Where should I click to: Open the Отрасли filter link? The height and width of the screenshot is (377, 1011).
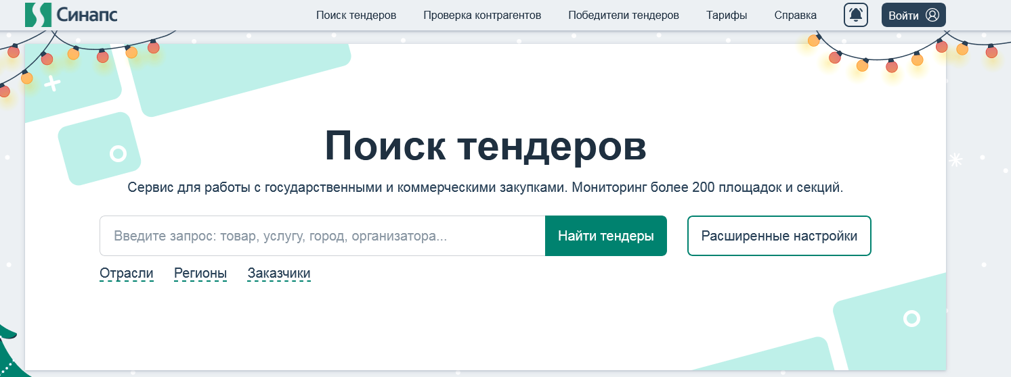pyautogui.click(x=127, y=274)
